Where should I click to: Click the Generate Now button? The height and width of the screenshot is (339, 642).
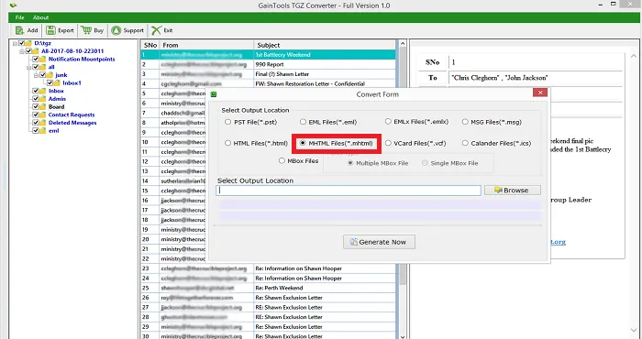coord(379,242)
